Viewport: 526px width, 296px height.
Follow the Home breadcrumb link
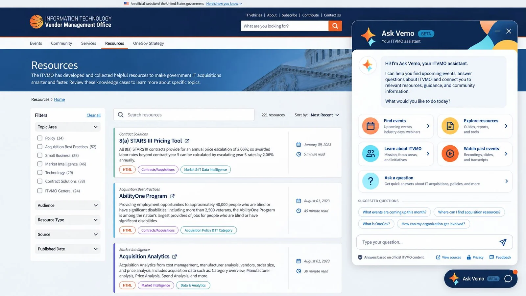click(59, 99)
